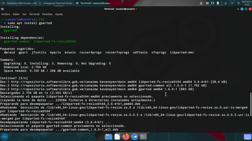The width and height of the screenshot is (252, 141).
Task: Open the Canaima applications menu launcher
Action: pos(4,136)
